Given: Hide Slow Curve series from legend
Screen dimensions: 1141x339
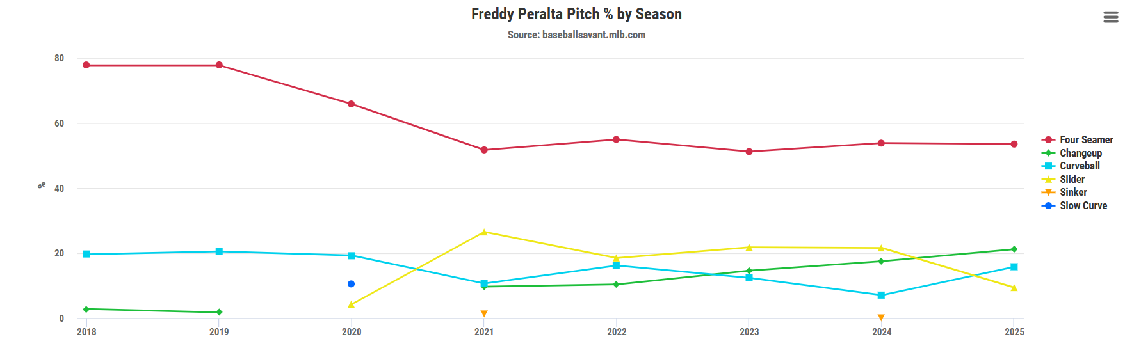Looking at the screenshot, I should (x=1083, y=206).
